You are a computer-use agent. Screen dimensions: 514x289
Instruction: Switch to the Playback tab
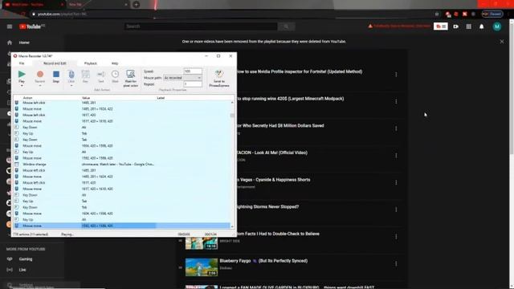(x=91, y=63)
